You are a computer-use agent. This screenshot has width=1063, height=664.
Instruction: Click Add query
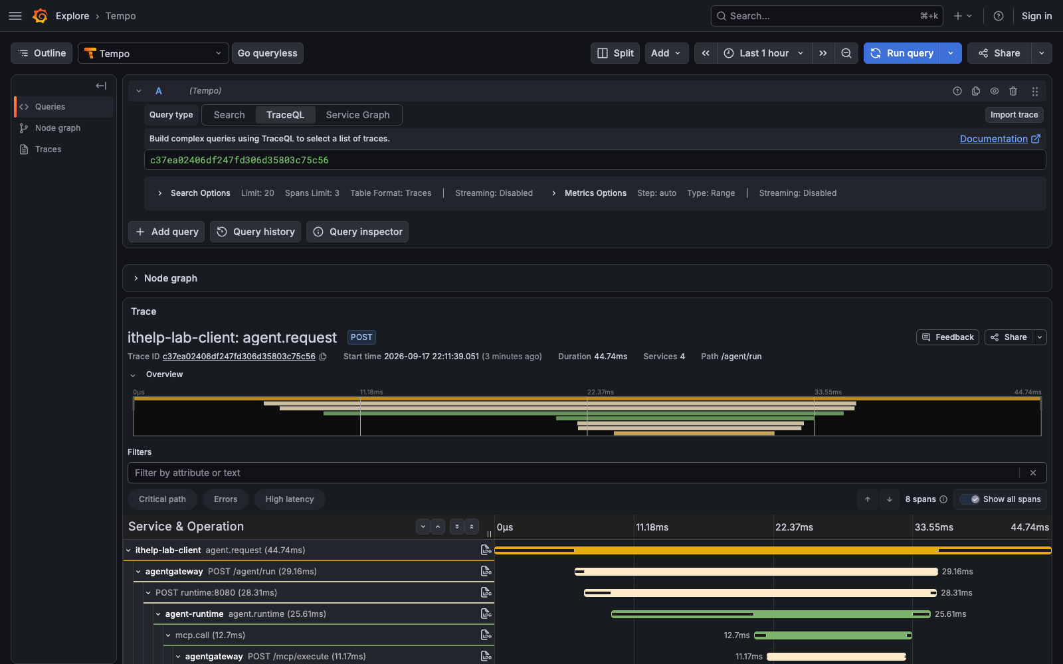point(166,232)
